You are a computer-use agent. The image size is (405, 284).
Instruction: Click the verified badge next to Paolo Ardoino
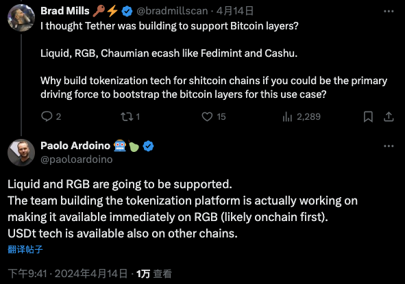tap(148, 146)
